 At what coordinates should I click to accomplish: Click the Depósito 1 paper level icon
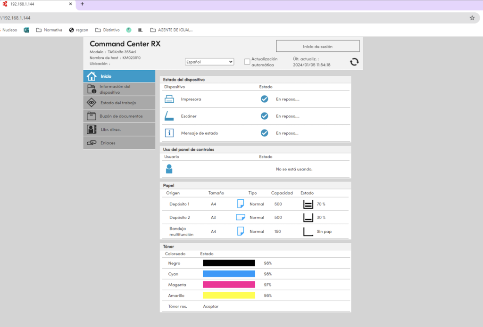pyautogui.click(x=308, y=204)
